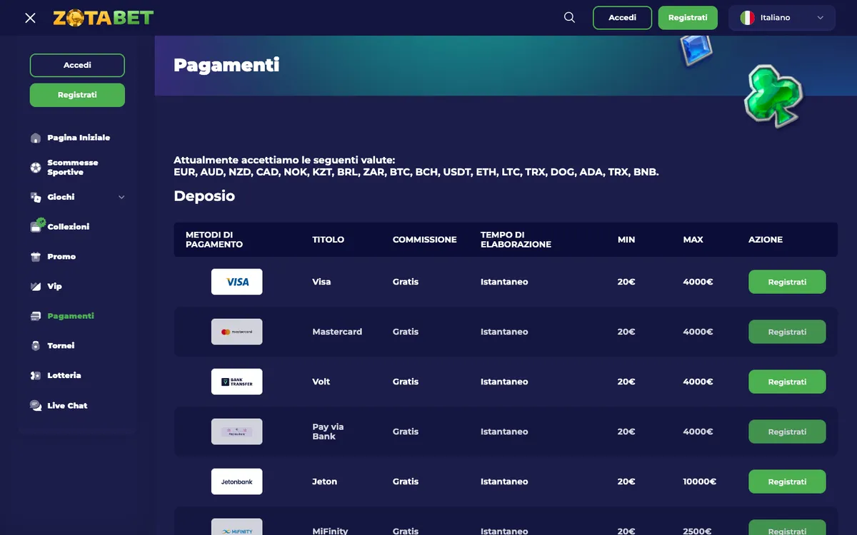Open Pagina Iniziale menu item

pyautogui.click(x=79, y=138)
